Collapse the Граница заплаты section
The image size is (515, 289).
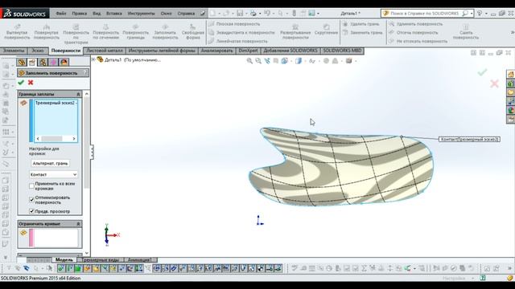(78, 94)
